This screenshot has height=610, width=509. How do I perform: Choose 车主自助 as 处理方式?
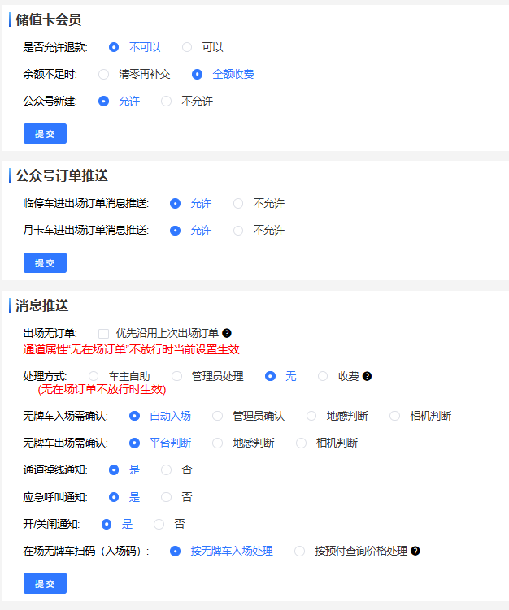tap(94, 376)
